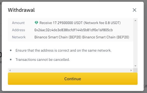Click the 'Ensure that the address is correct' notice
Image resolution: width=147 pixels, height=93 pixels.
coord(63,50)
